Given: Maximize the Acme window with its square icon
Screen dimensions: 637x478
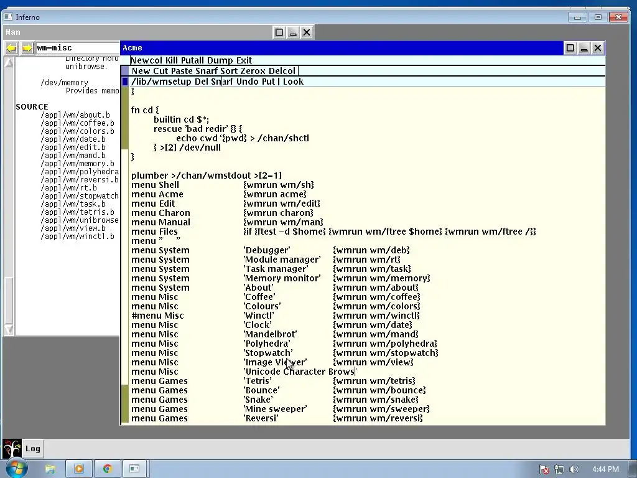Looking at the screenshot, I should click(570, 48).
